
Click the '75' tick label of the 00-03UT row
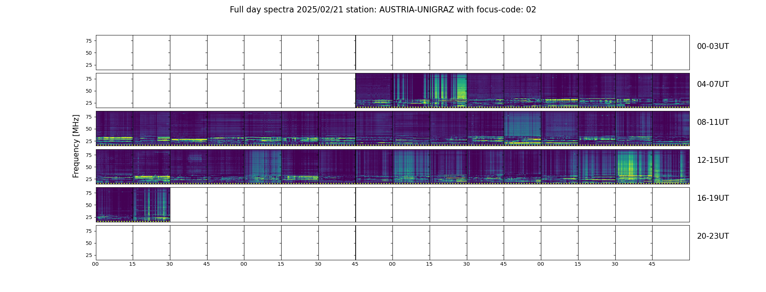click(89, 41)
